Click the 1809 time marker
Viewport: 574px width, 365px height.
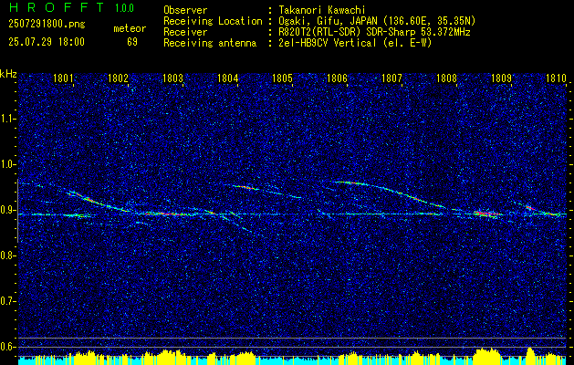pos(501,78)
